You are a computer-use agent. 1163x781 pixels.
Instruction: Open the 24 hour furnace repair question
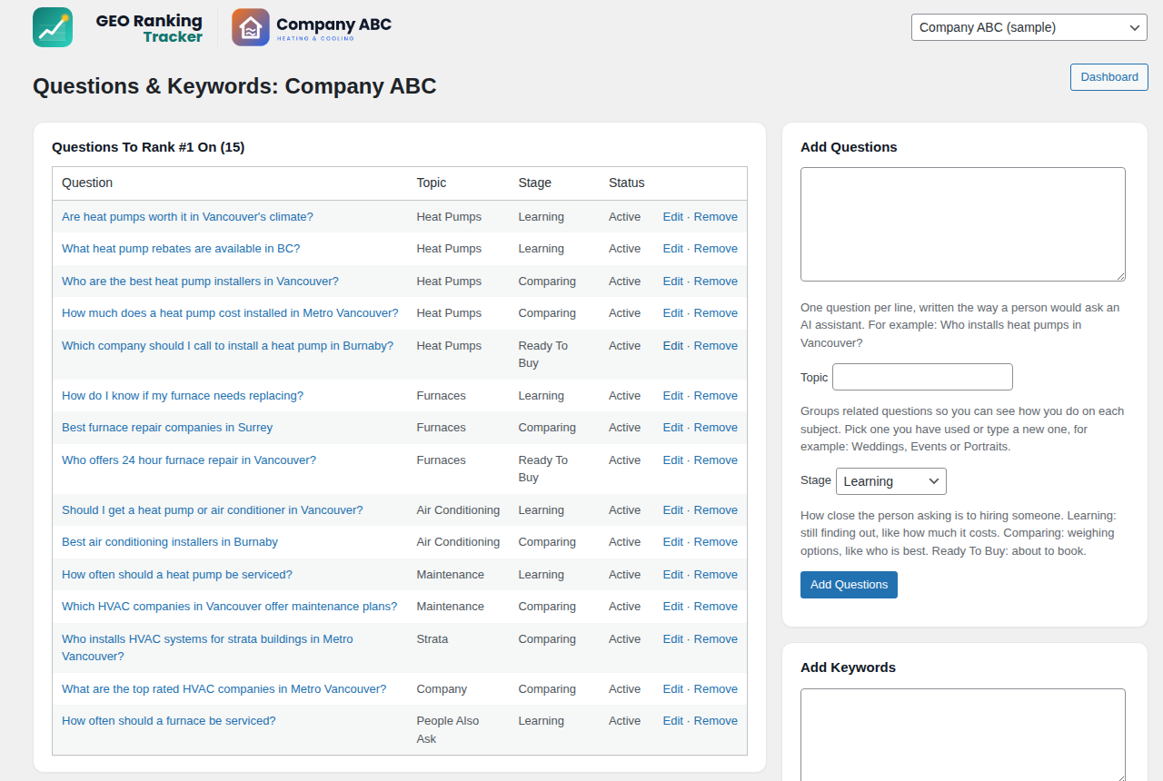(189, 460)
